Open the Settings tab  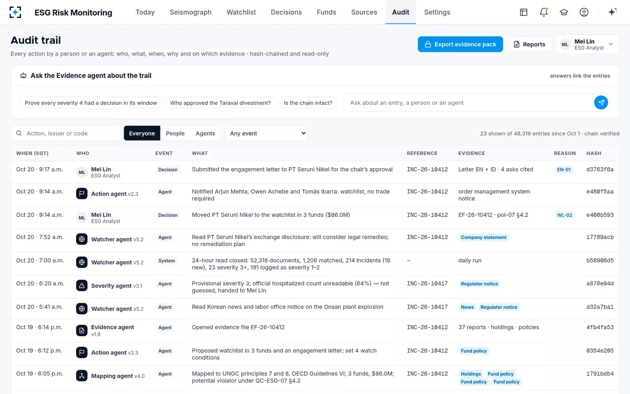(x=437, y=12)
